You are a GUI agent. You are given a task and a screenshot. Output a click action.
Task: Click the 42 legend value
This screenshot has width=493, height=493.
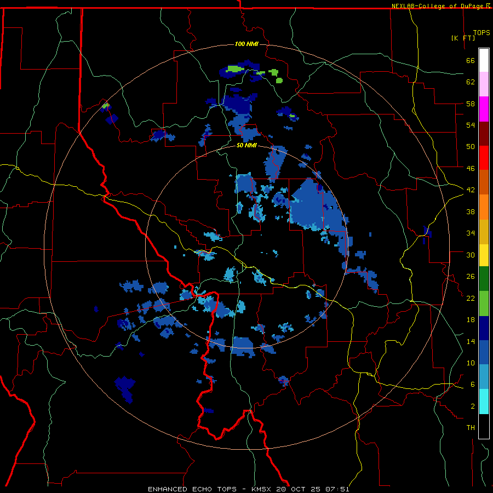pyautogui.click(x=471, y=190)
